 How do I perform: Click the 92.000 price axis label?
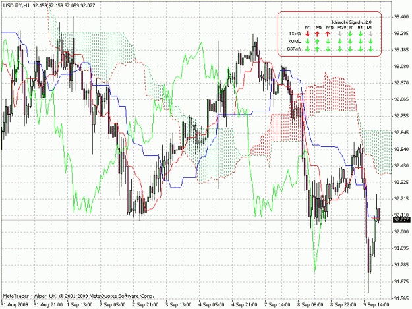click(401, 232)
